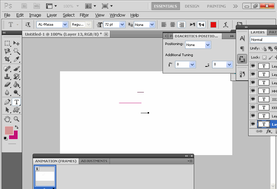Select the Eraser tool
Image resolution: width=277 pixels, height=189 pixels.
[x=7, y=84]
